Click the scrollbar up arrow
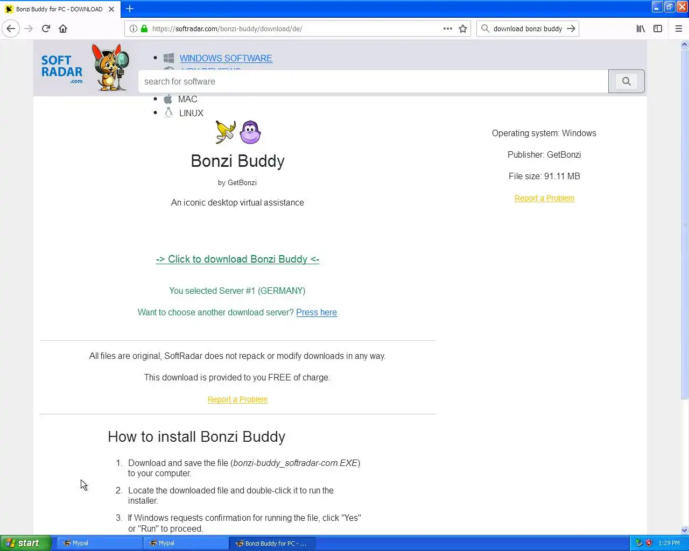This screenshot has height=551, width=689. point(685,45)
